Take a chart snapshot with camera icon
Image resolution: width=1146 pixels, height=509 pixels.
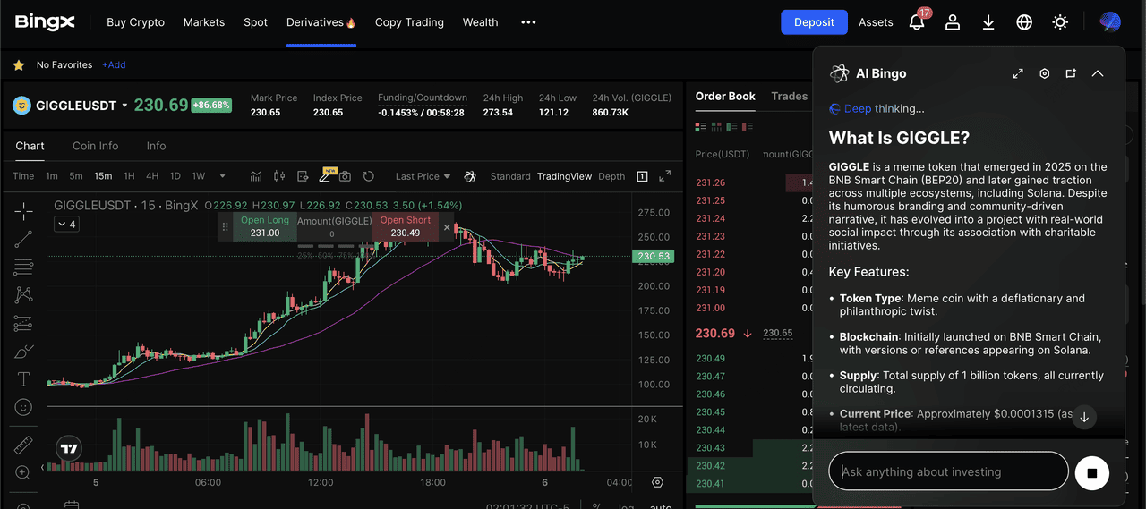point(345,176)
